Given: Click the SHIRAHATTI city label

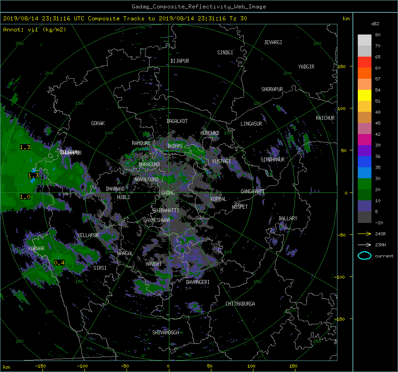Looking at the screenshot, I should 166,211.
